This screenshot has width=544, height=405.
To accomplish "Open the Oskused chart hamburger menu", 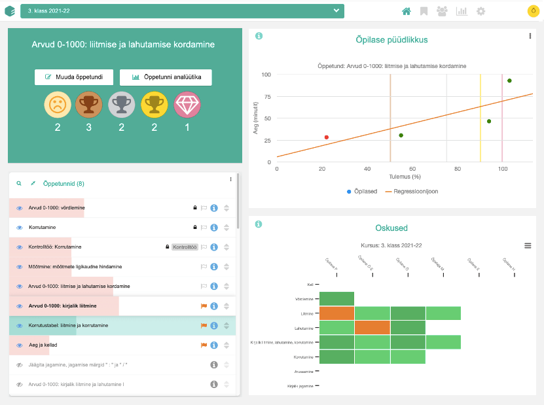I will 528,245.
